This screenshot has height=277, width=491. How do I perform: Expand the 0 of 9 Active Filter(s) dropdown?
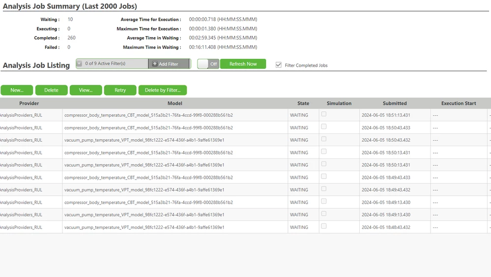[x=80, y=63]
